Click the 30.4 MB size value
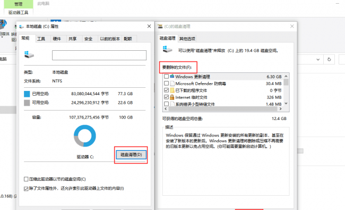This screenshot has height=210, width=345. click(x=273, y=84)
